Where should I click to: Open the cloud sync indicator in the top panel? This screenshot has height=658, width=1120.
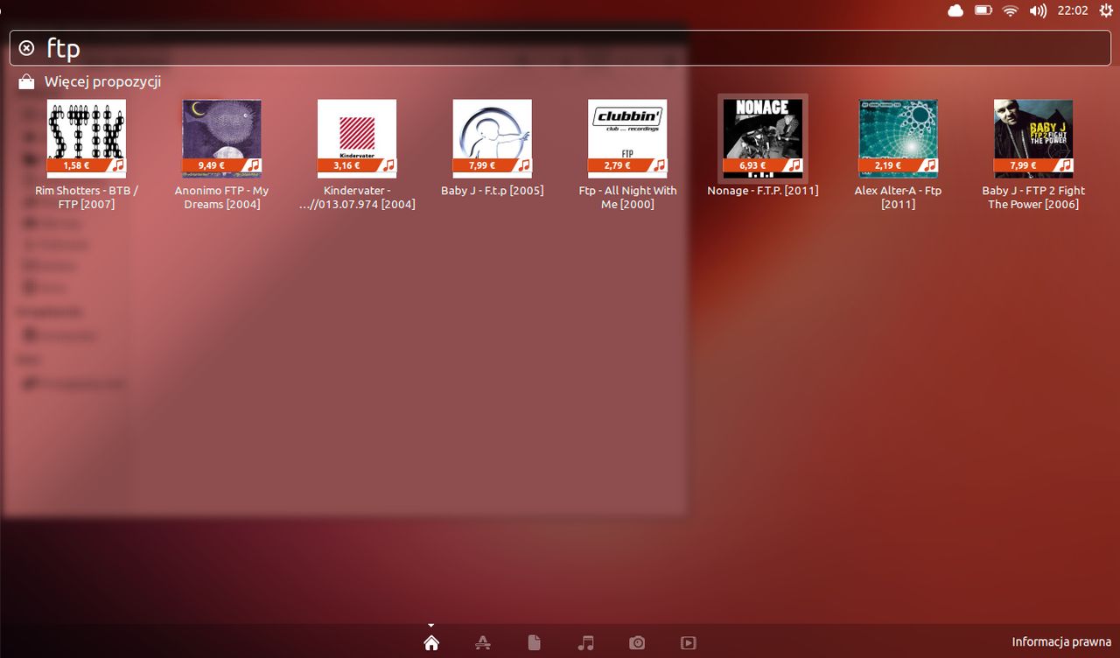(x=955, y=10)
